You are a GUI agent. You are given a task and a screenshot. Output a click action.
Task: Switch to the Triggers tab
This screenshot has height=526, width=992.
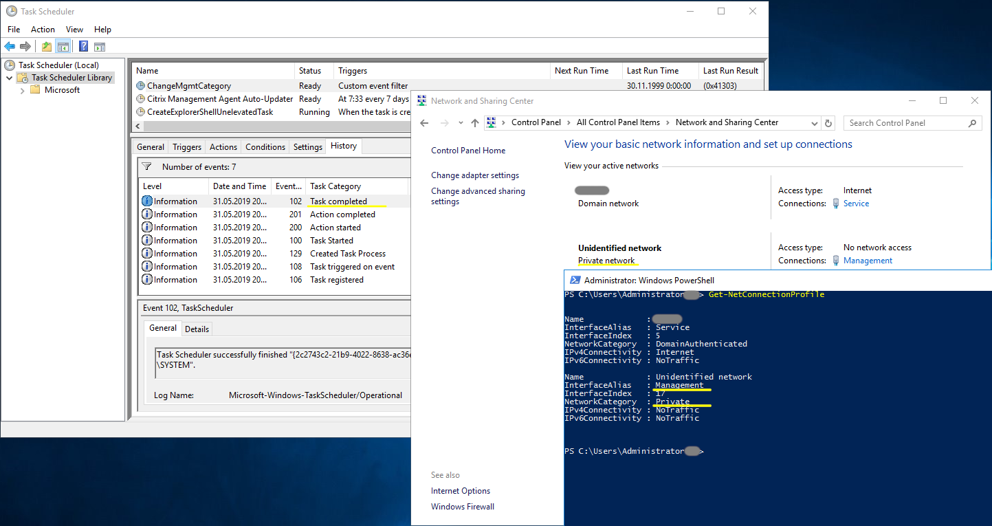pos(187,147)
